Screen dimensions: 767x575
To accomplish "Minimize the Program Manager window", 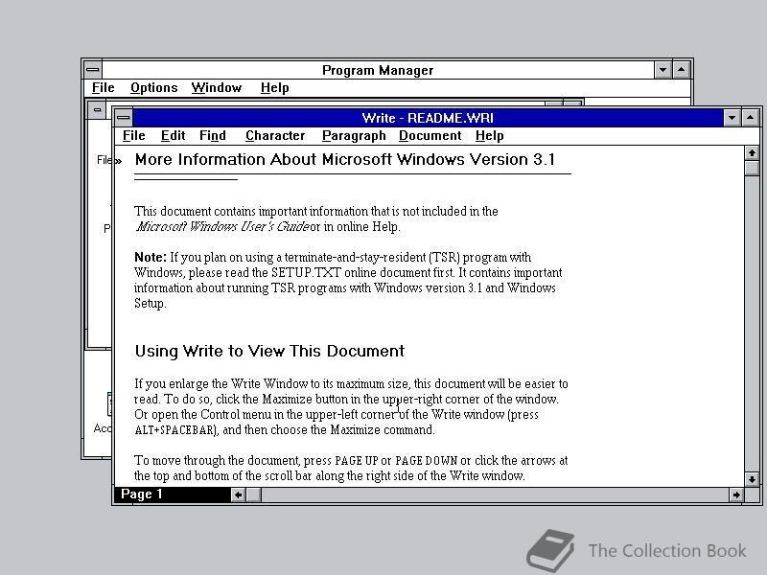I will pyautogui.click(x=662, y=69).
